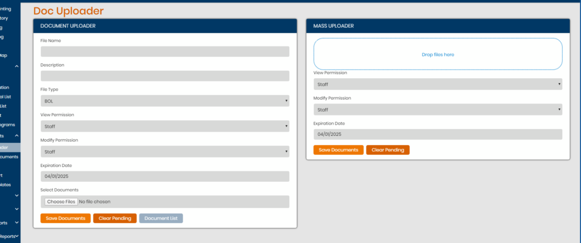This screenshot has width=581, height=243.
Task: Click Clear Pending in Document Uploader panel
Action: pos(115,218)
